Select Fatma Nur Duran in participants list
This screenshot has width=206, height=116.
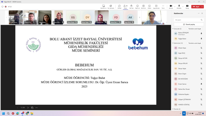pyautogui.click(x=188, y=89)
